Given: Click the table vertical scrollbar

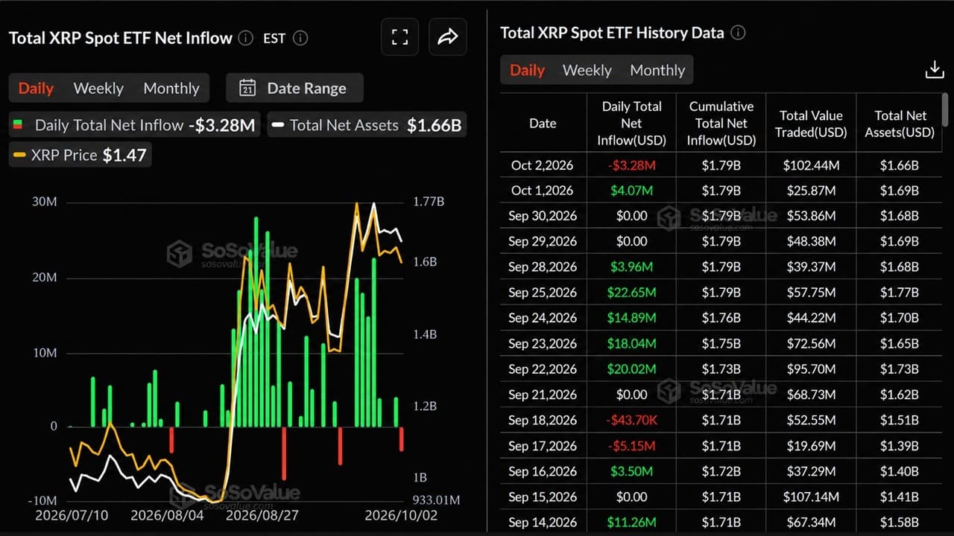Looking at the screenshot, I should click(x=945, y=109).
